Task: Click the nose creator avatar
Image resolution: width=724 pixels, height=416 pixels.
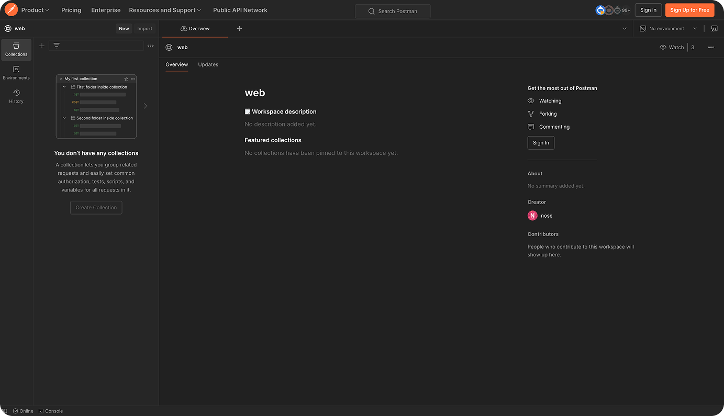Action: 532,216
